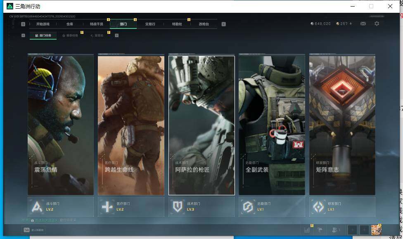
Task: Click the plus button beside 257 currency
Action: (351, 24)
